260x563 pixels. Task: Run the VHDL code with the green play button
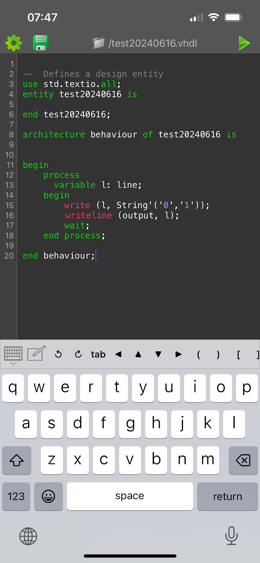click(x=244, y=43)
